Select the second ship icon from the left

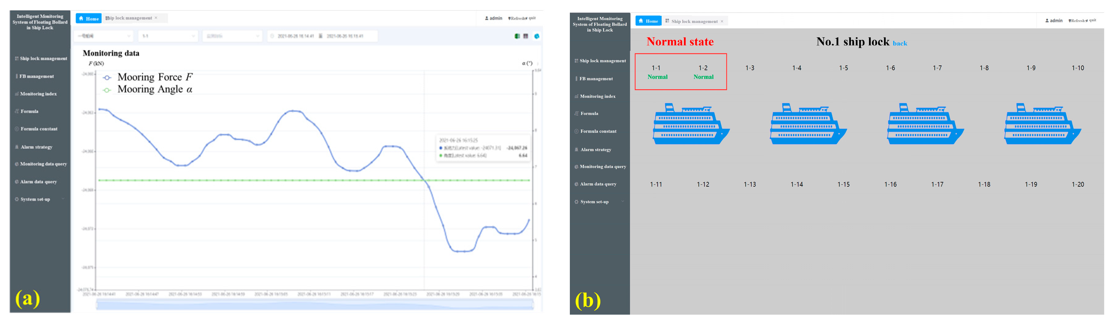pos(808,124)
